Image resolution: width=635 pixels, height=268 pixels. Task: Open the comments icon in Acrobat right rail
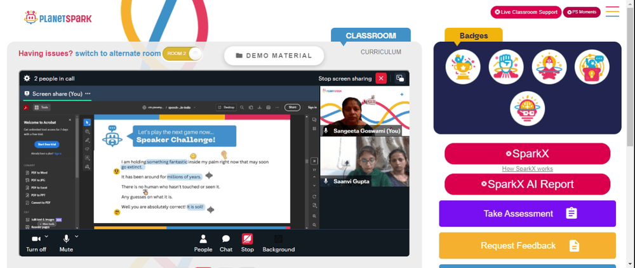tap(314, 120)
